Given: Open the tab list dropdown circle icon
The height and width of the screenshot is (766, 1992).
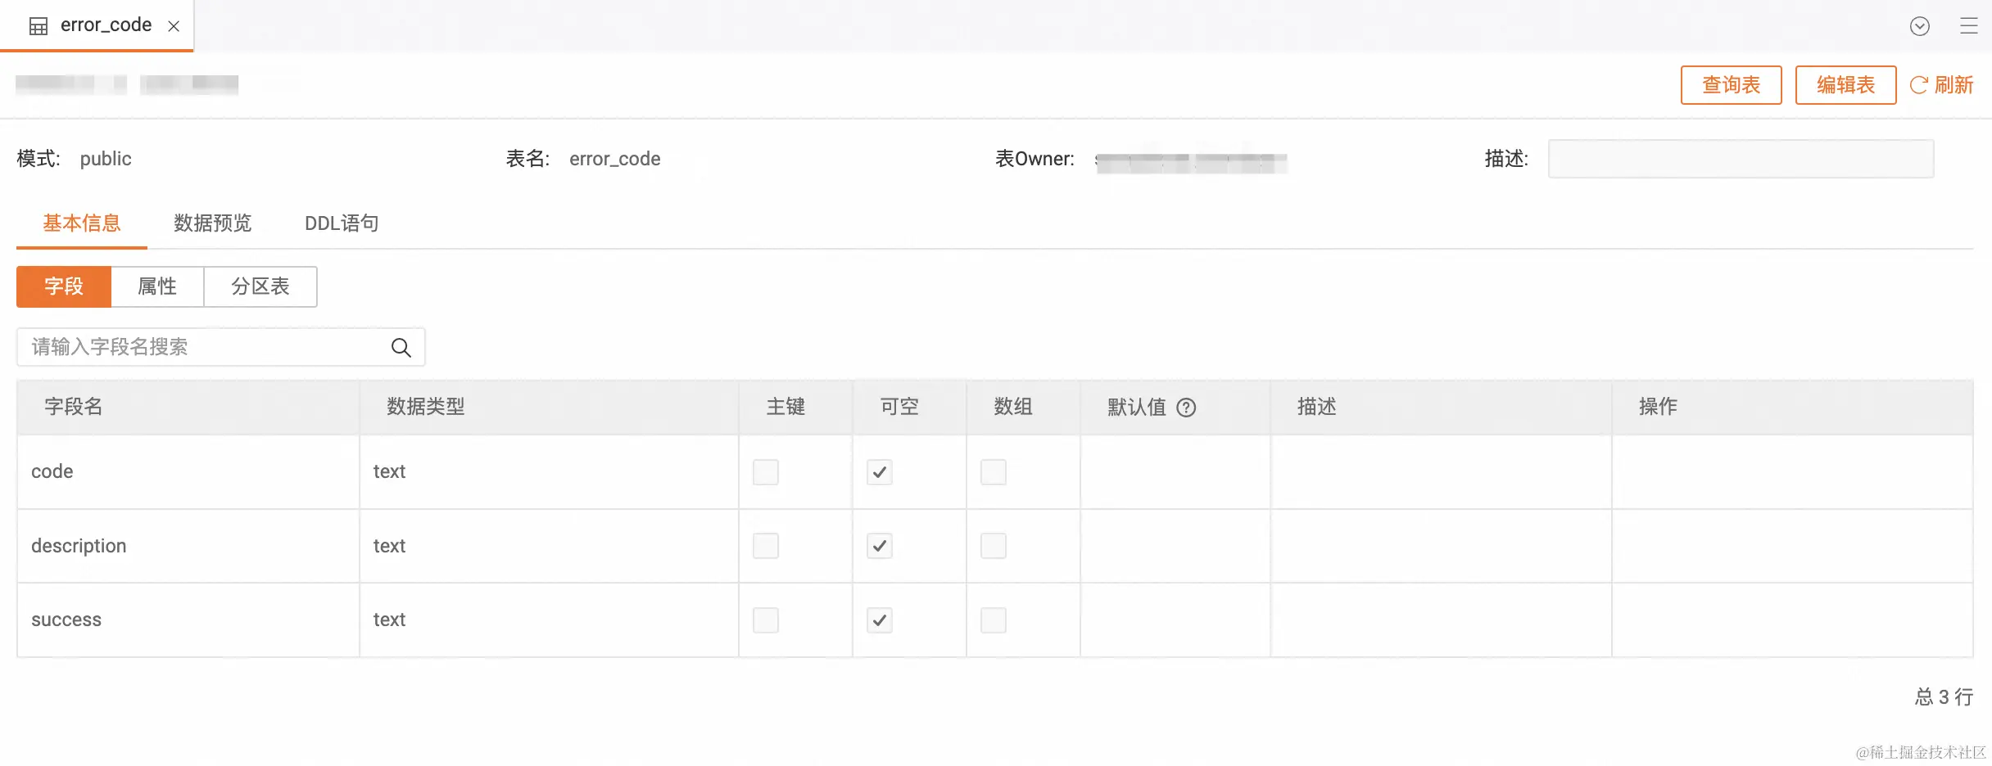Looking at the screenshot, I should click(x=1919, y=26).
